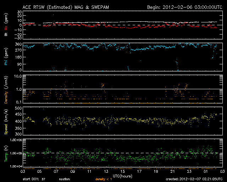Click the Bt Bz (gsm) axis label
Image resolution: width=227 pixels, height=182 pixels.
point(6,25)
